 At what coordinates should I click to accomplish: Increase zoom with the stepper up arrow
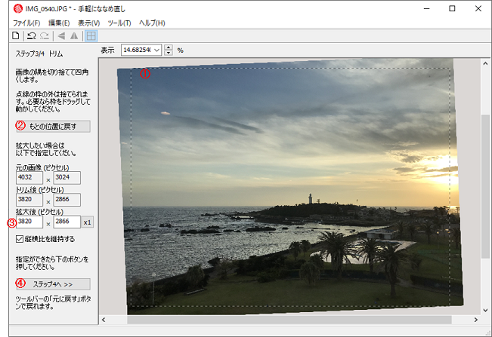pos(169,47)
